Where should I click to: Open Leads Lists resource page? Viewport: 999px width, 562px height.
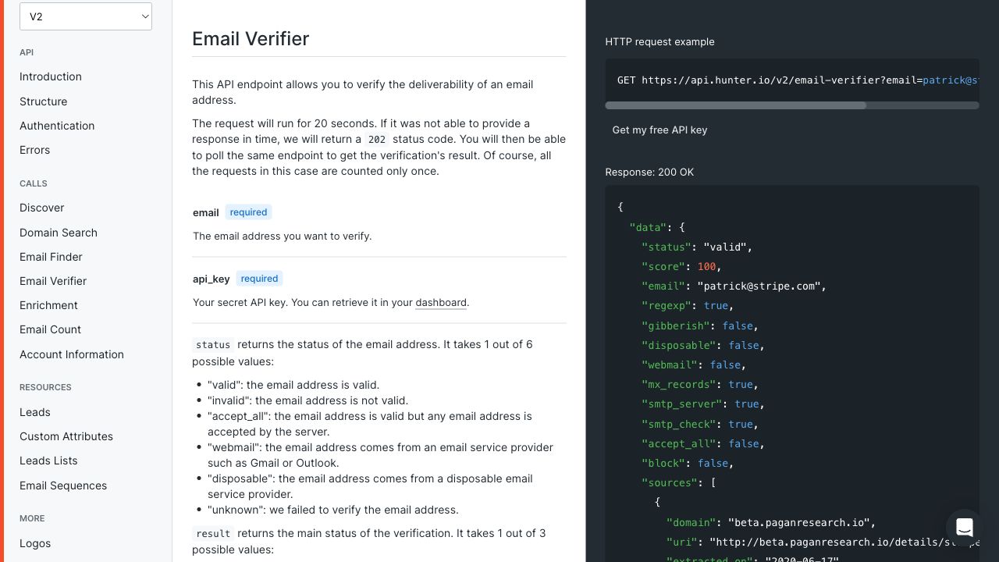pos(48,461)
